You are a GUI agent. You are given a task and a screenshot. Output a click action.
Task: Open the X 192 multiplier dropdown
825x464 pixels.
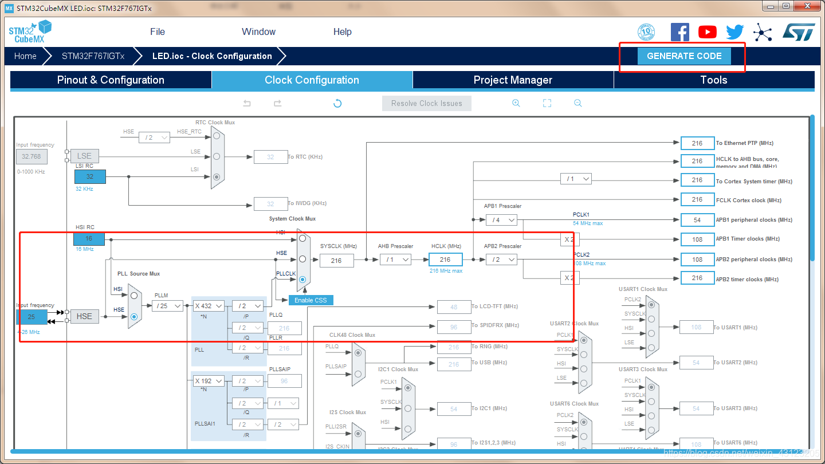click(x=208, y=381)
